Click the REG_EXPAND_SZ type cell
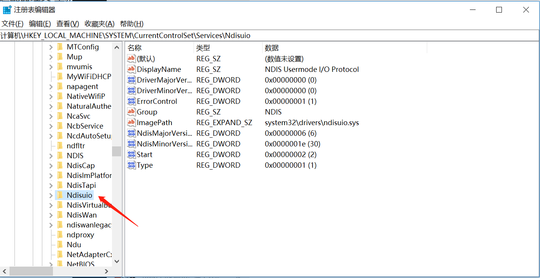The width and height of the screenshot is (540, 278). pyautogui.click(x=224, y=122)
